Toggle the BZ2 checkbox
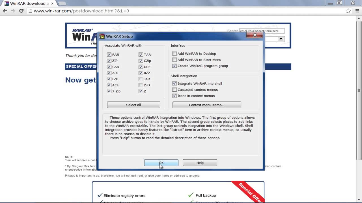Screen dimensions: 362x203 tap(141, 73)
